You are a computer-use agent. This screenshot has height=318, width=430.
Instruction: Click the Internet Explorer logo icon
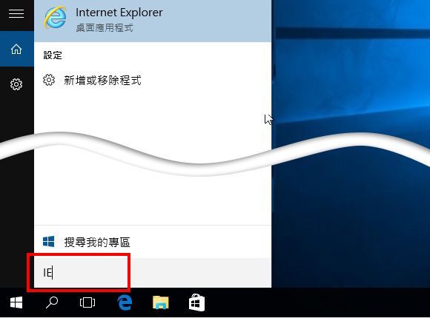click(55, 18)
